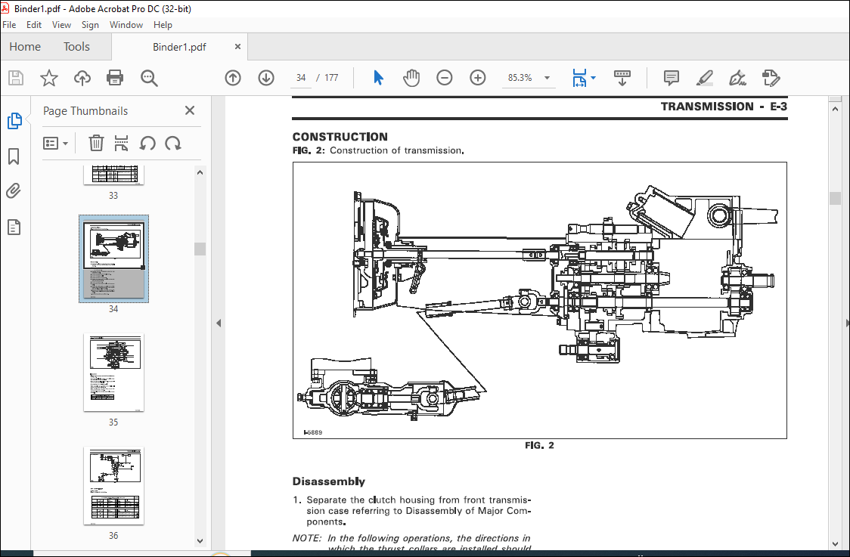The height and width of the screenshot is (557, 850).
Task: Click the FIG. 2 caption below diagram
Action: pos(539,445)
